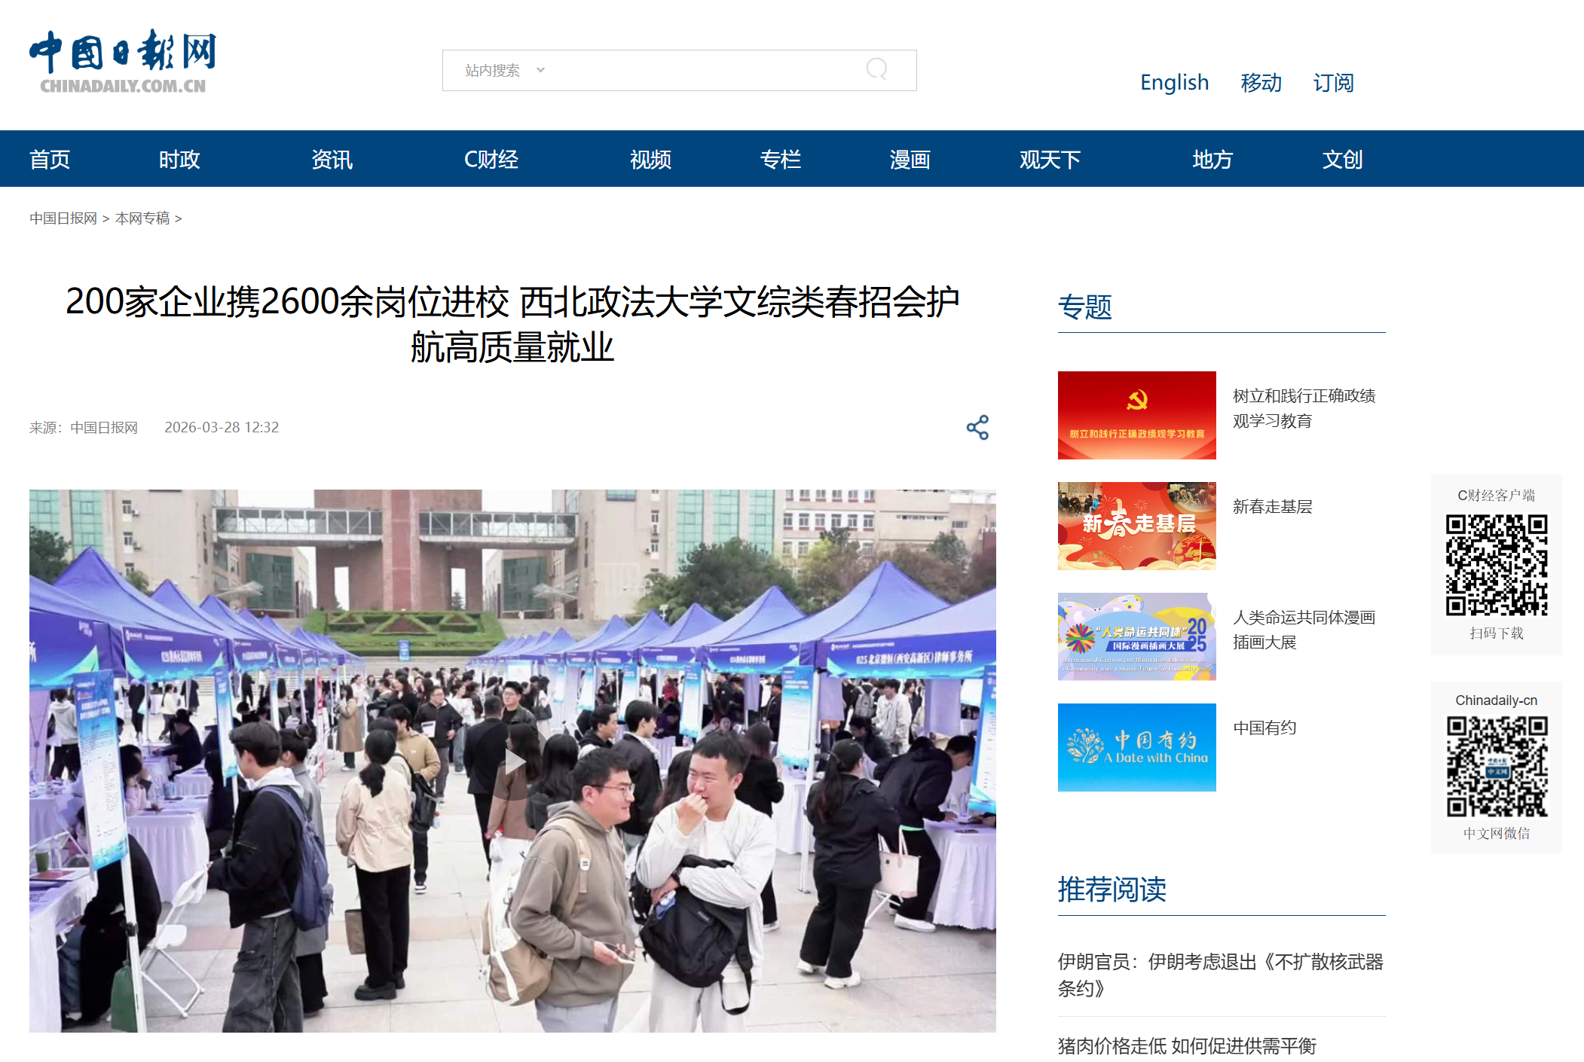
Task: Click the article share icon
Action: tap(977, 428)
